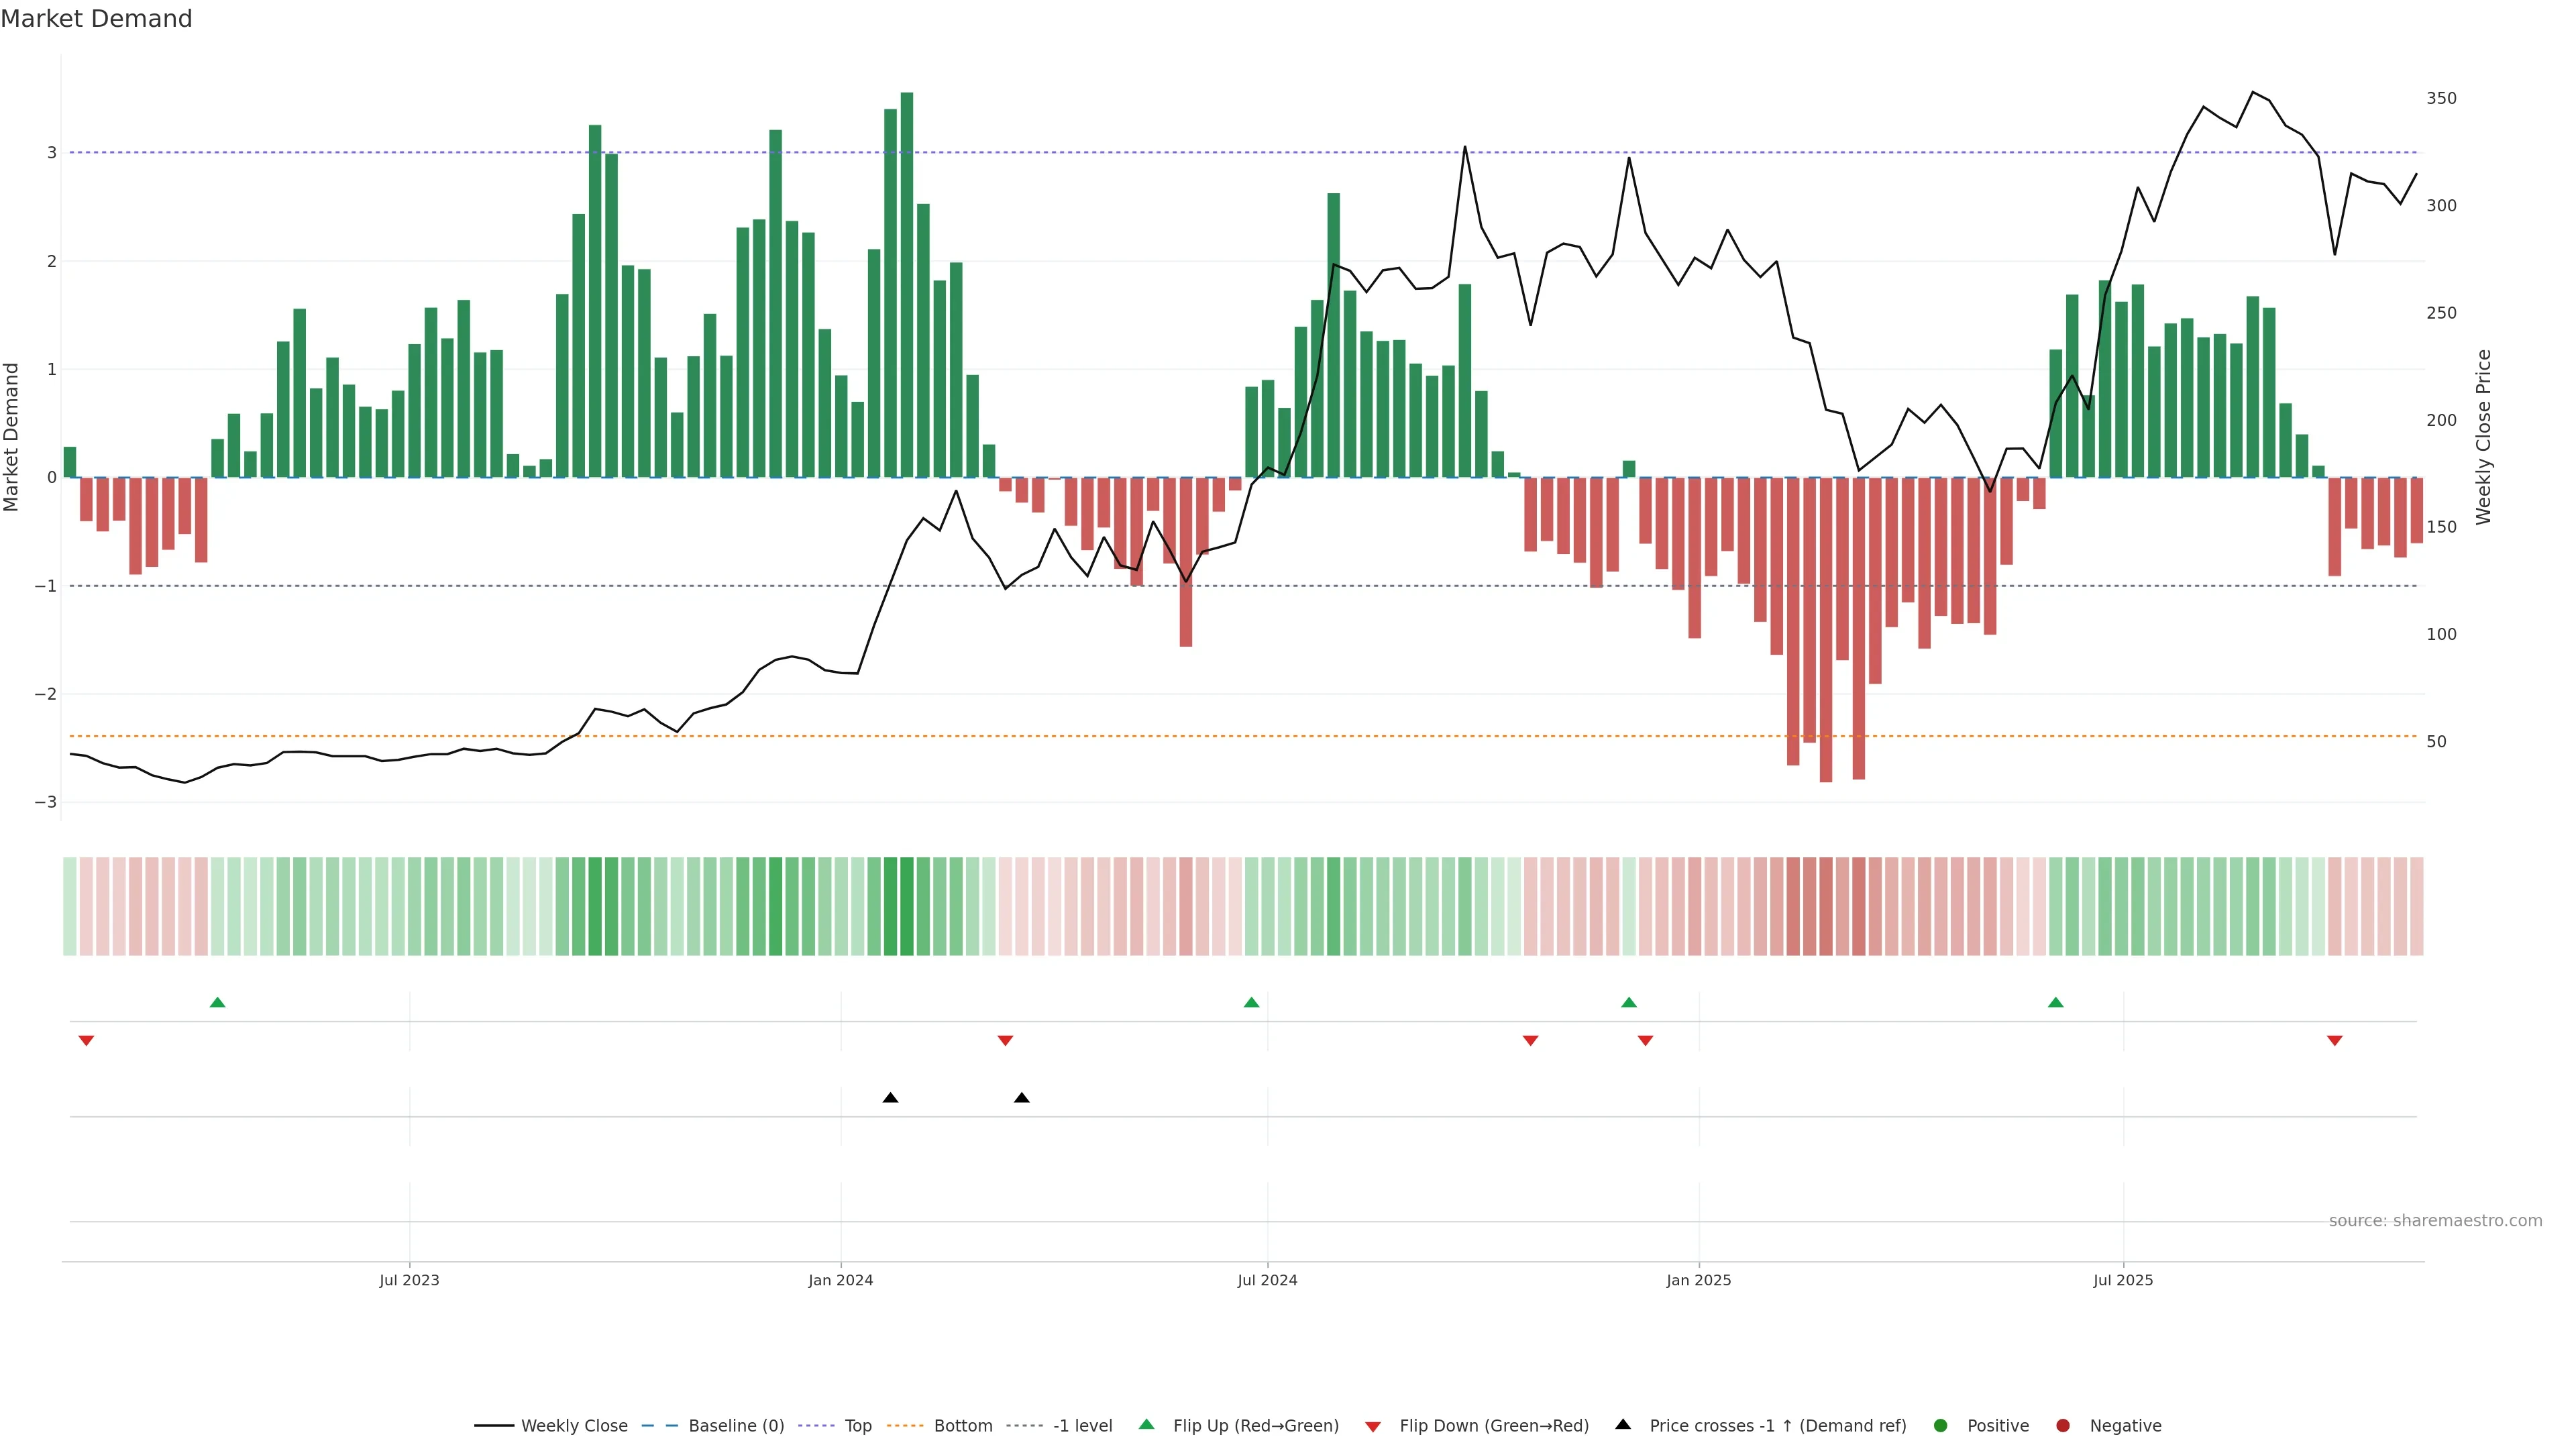Click the rightmost red flip-down marker

click(x=2335, y=1041)
